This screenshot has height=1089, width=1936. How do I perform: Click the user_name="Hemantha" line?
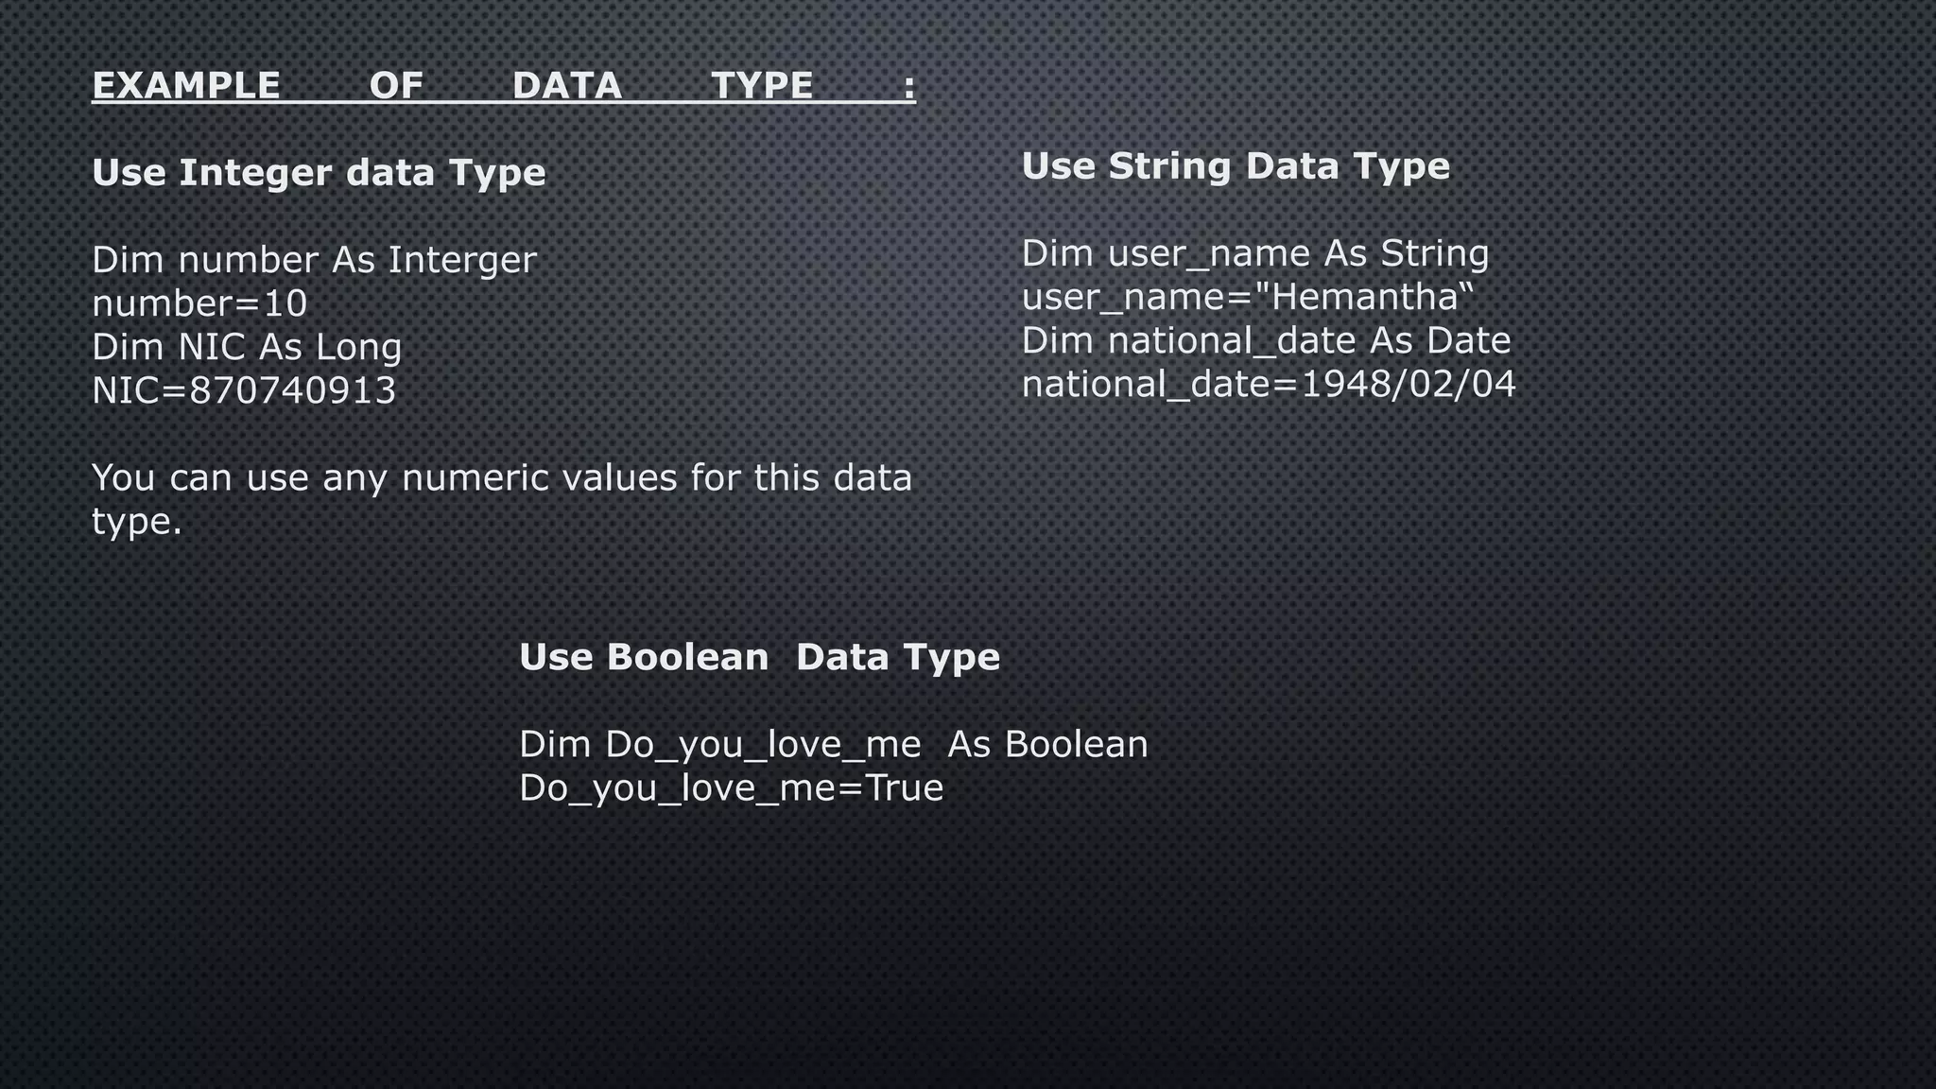(1248, 297)
